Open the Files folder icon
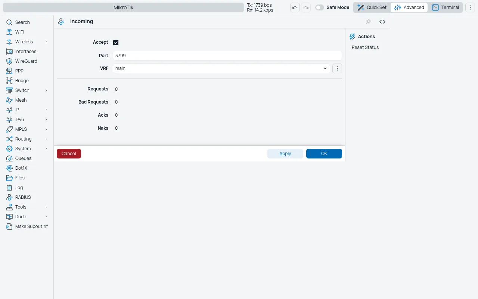478x299 pixels. pos(9,178)
